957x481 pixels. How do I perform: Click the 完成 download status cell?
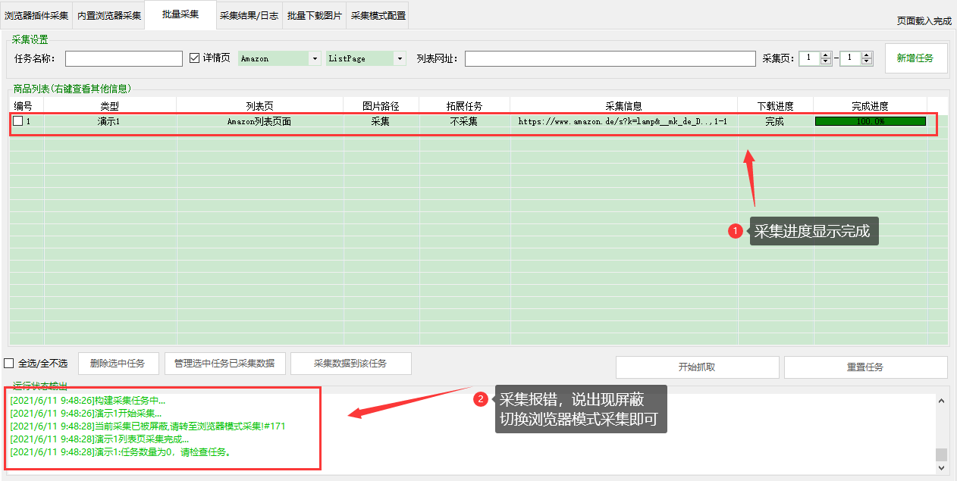[x=775, y=121]
